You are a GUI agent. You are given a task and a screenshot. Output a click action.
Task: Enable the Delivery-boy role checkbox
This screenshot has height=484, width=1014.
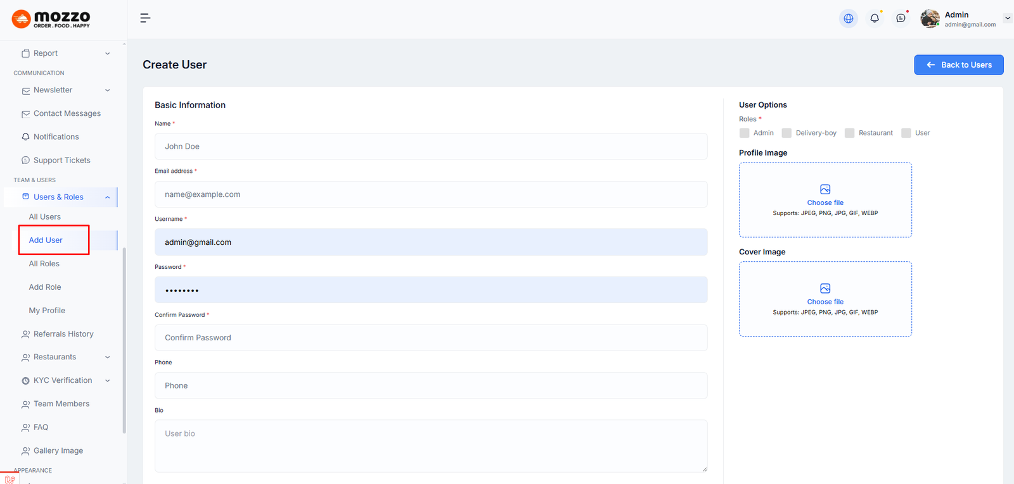click(x=786, y=133)
